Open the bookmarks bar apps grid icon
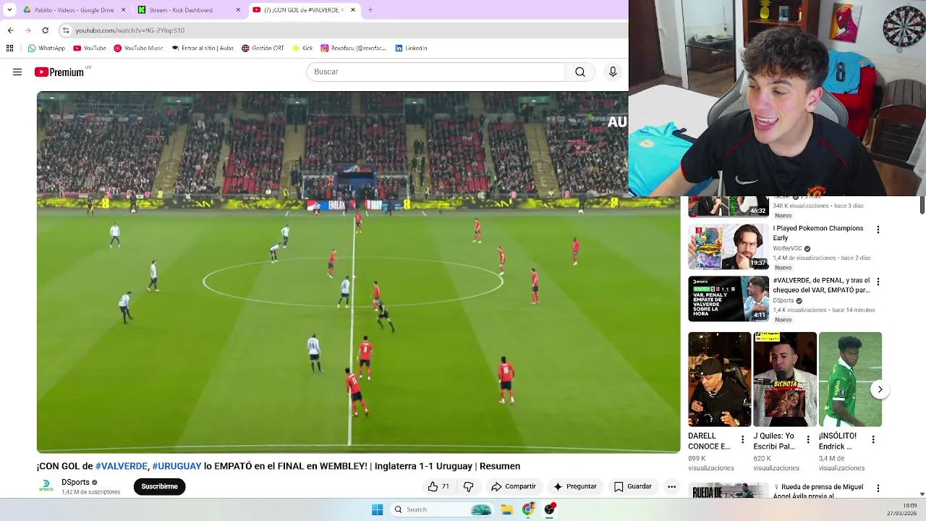 pos(9,48)
